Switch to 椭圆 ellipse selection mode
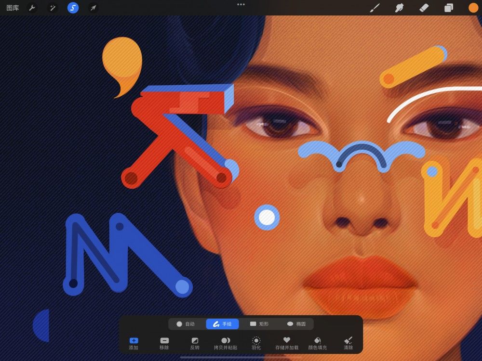Viewport: 482px width, 361px height. (297, 323)
